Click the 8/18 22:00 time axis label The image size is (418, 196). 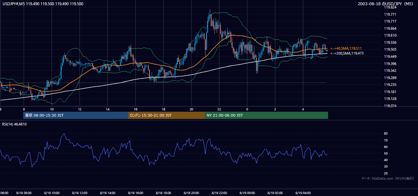coord(219,193)
